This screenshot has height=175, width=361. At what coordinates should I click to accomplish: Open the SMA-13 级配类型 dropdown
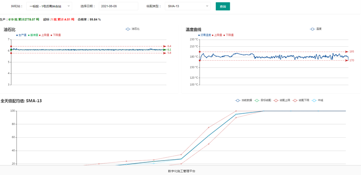(x=188, y=6)
